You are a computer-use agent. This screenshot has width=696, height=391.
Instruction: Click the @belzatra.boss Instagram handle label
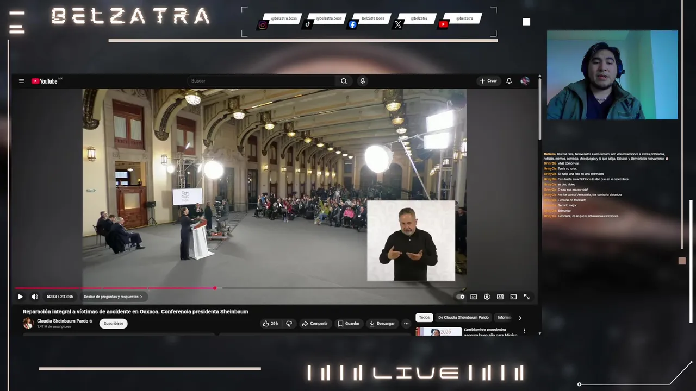coord(284,18)
